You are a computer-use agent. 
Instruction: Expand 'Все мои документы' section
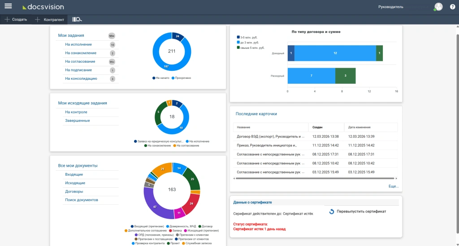tap(78, 166)
